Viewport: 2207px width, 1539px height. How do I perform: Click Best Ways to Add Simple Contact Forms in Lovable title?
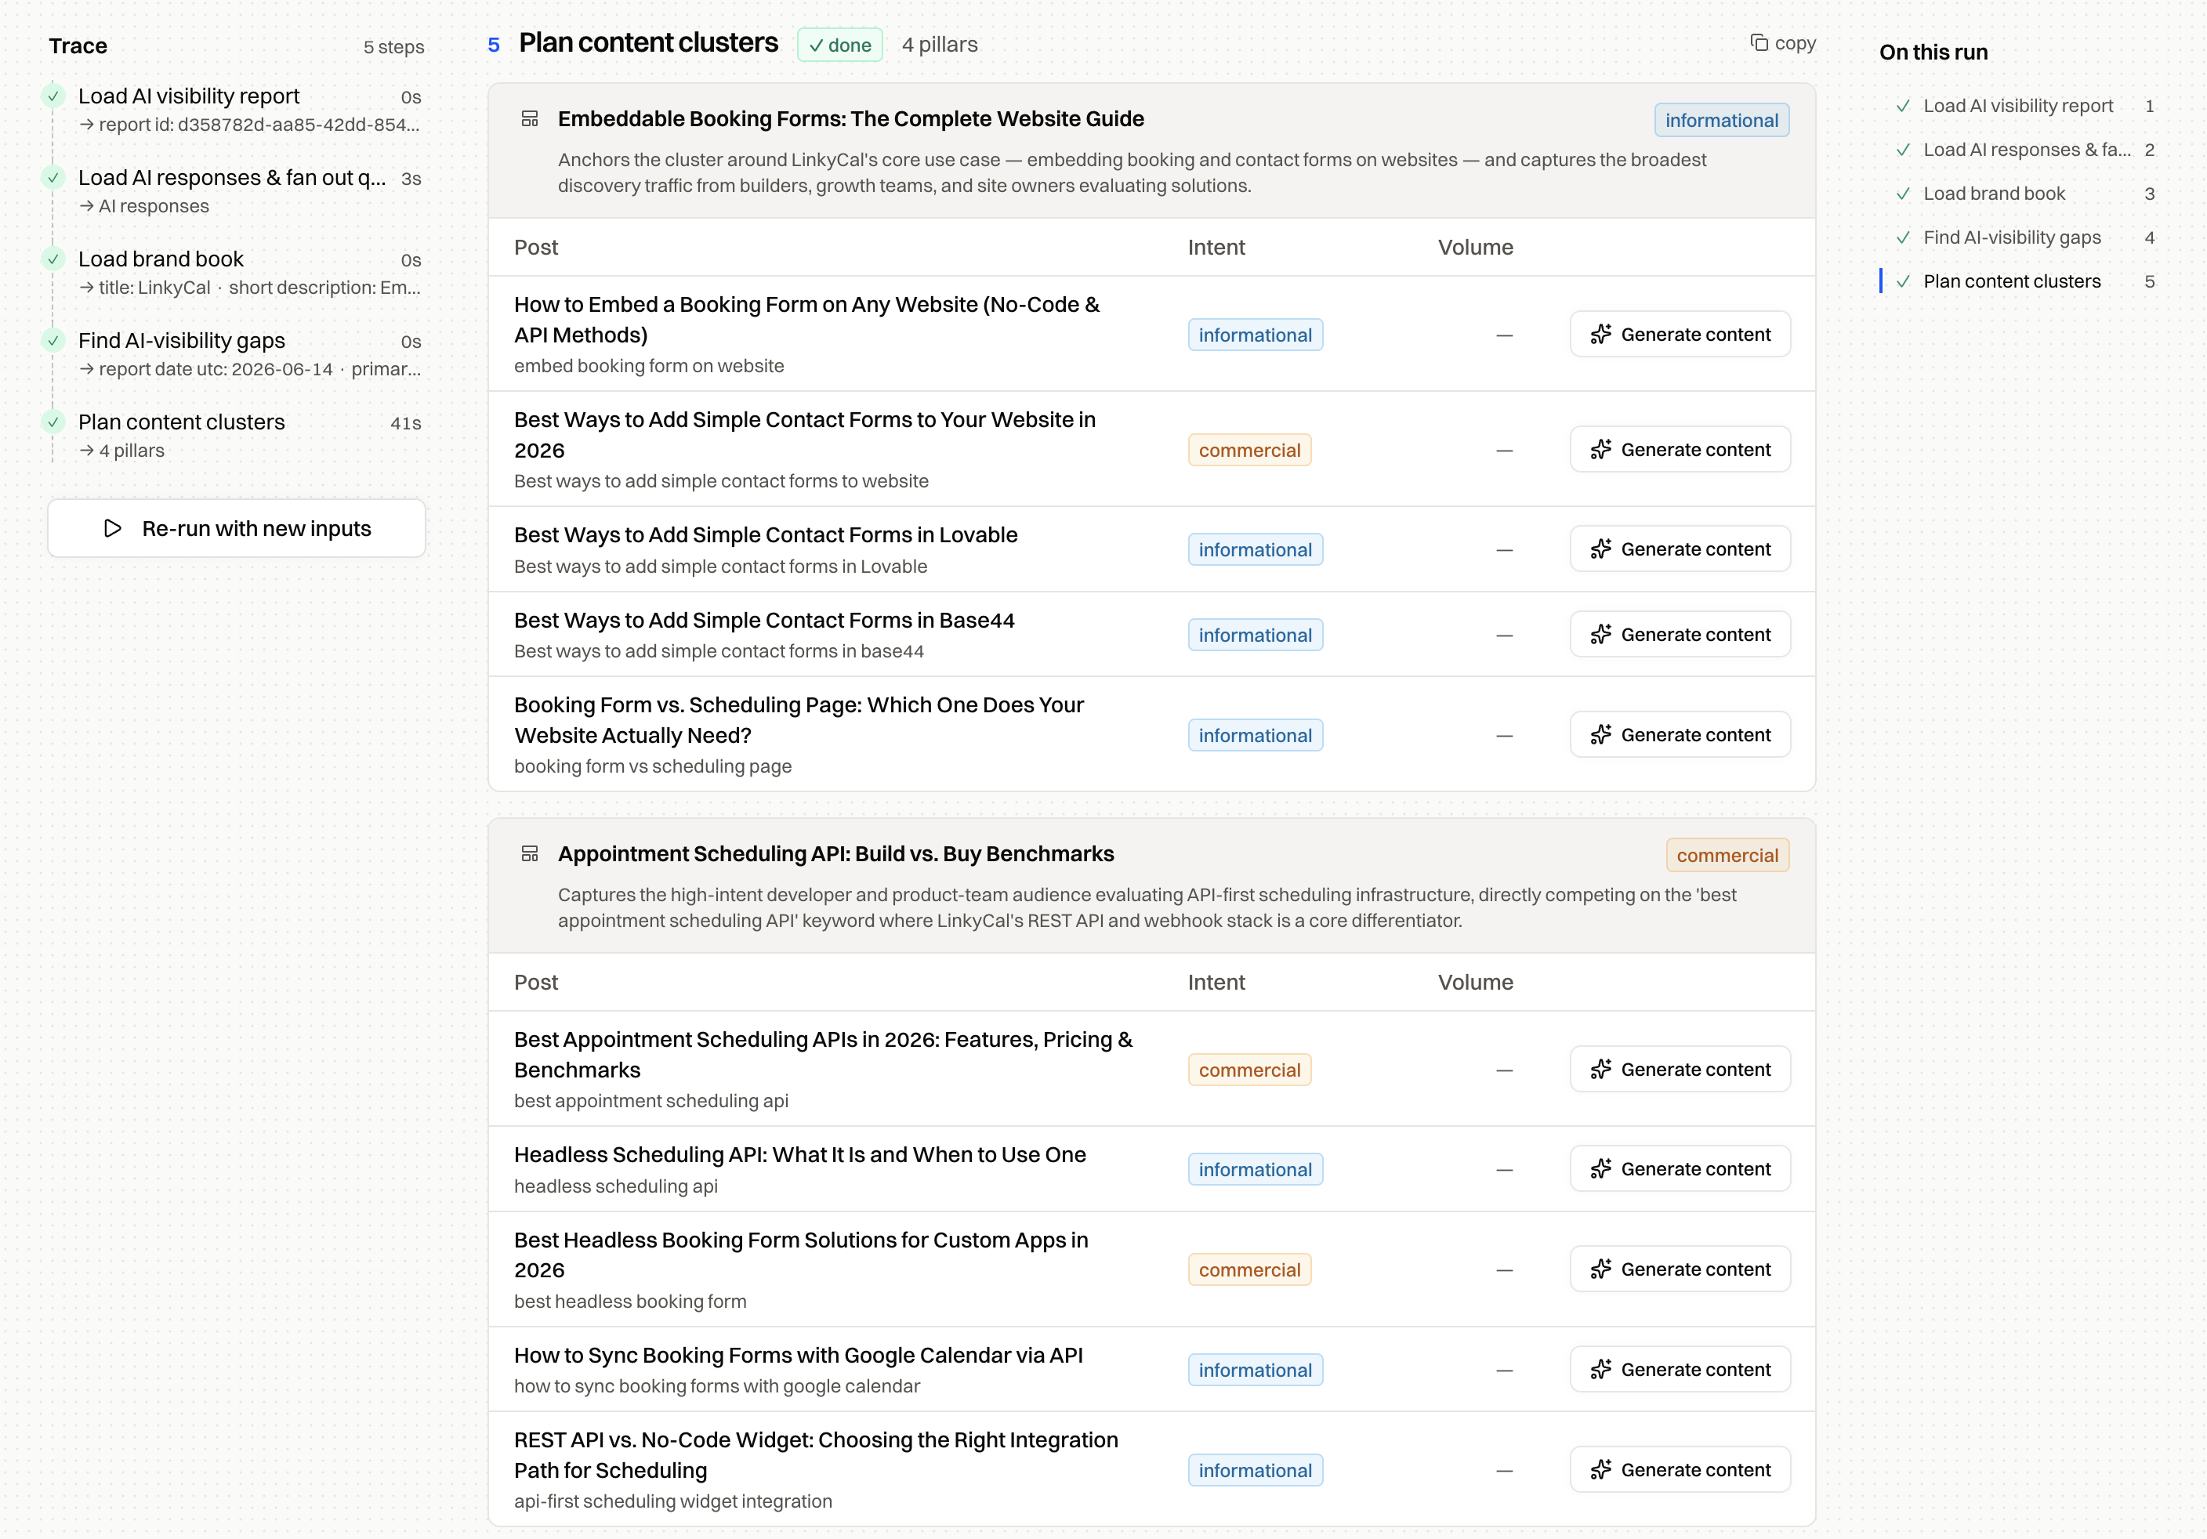tap(765, 534)
